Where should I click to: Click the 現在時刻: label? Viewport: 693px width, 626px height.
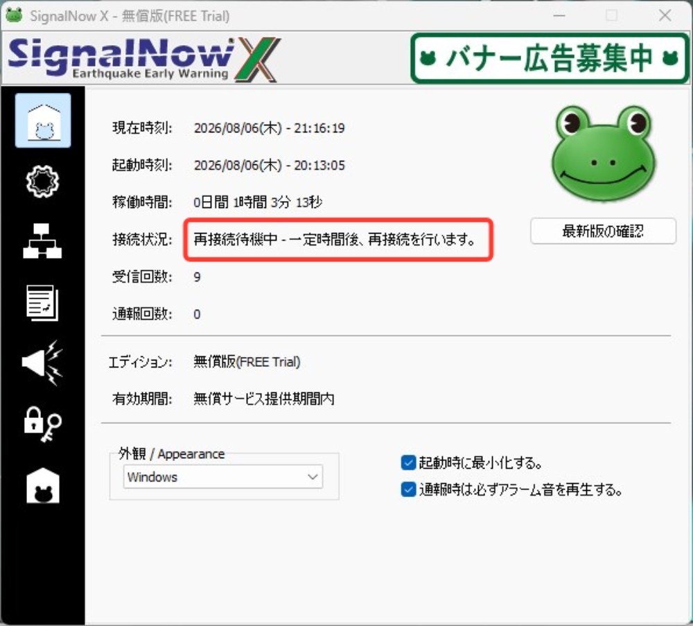(142, 128)
